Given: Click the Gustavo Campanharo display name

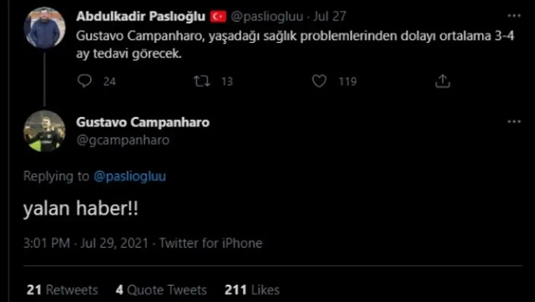Looking at the screenshot, I should tap(143, 122).
